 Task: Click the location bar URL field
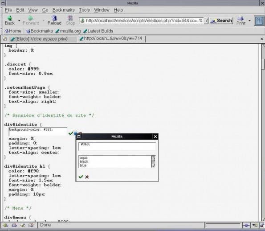click(x=144, y=21)
